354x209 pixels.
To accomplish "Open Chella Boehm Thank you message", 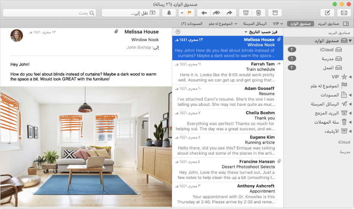I will tap(227, 121).
